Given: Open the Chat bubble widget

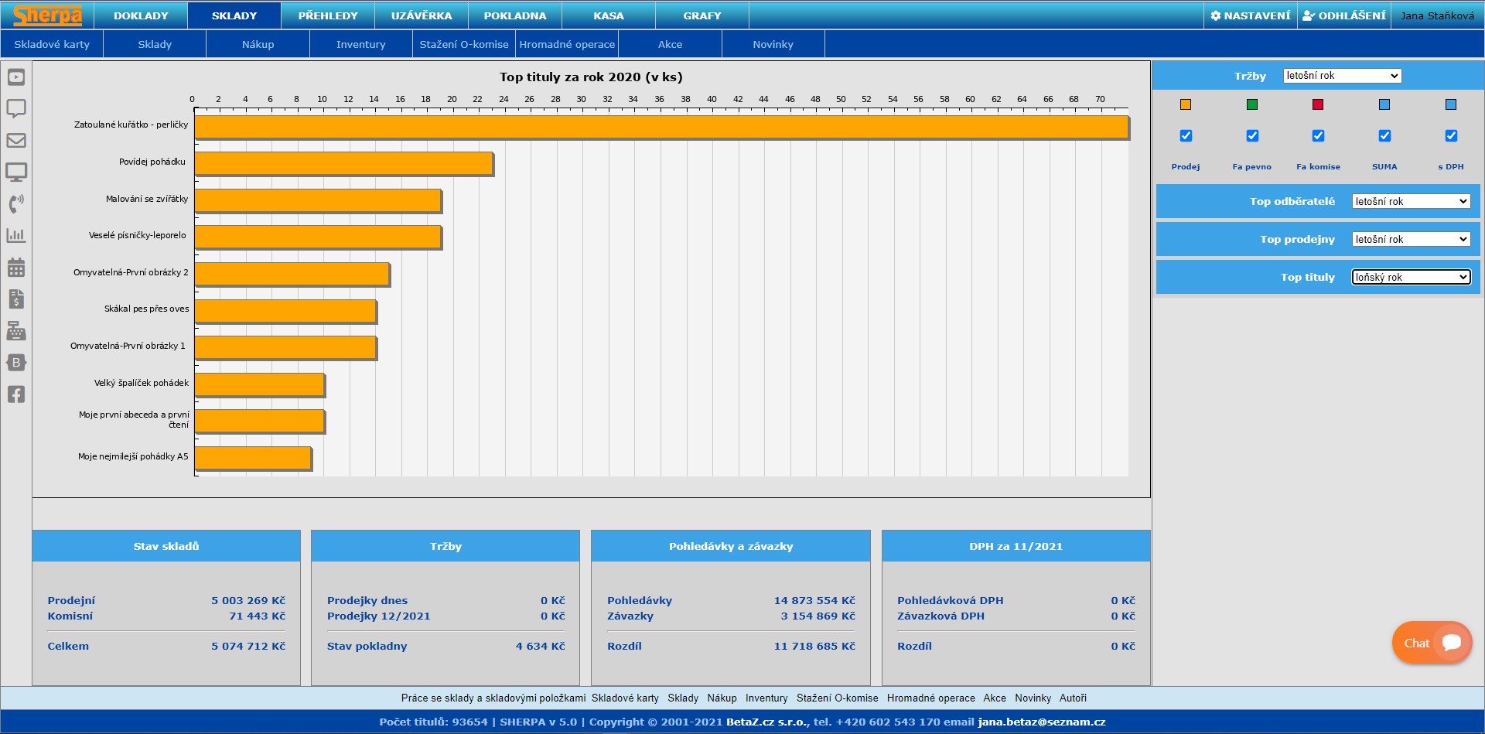Looking at the screenshot, I should coord(1432,643).
